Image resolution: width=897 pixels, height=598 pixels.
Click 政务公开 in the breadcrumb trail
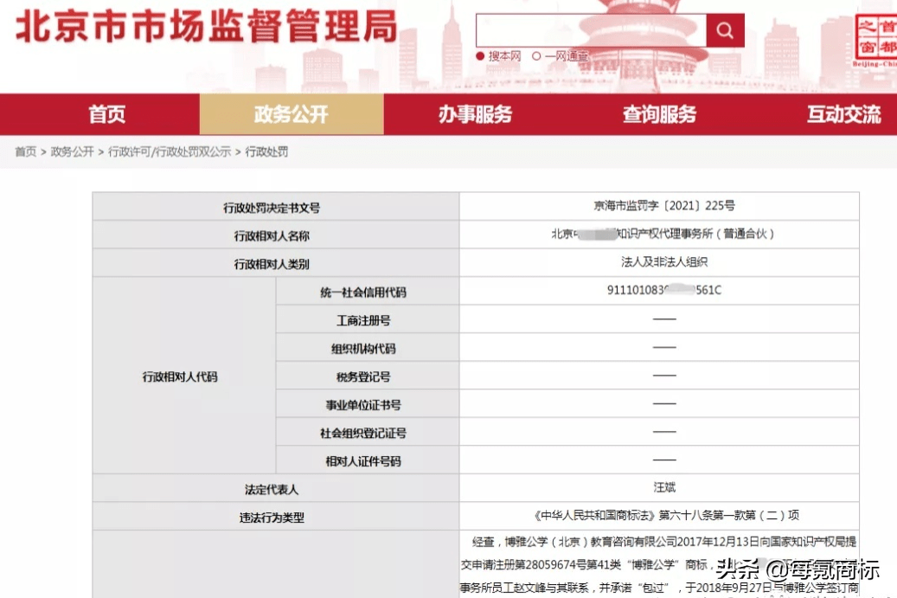pyautogui.click(x=72, y=151)
